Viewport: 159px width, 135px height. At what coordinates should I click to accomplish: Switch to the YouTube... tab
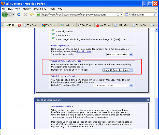[x=104, y=25]
